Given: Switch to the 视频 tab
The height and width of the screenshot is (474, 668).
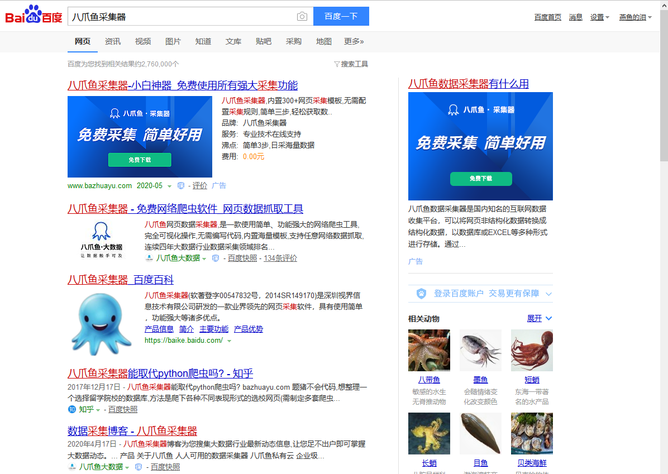Looking at the screenshot, I should [143, 41].
